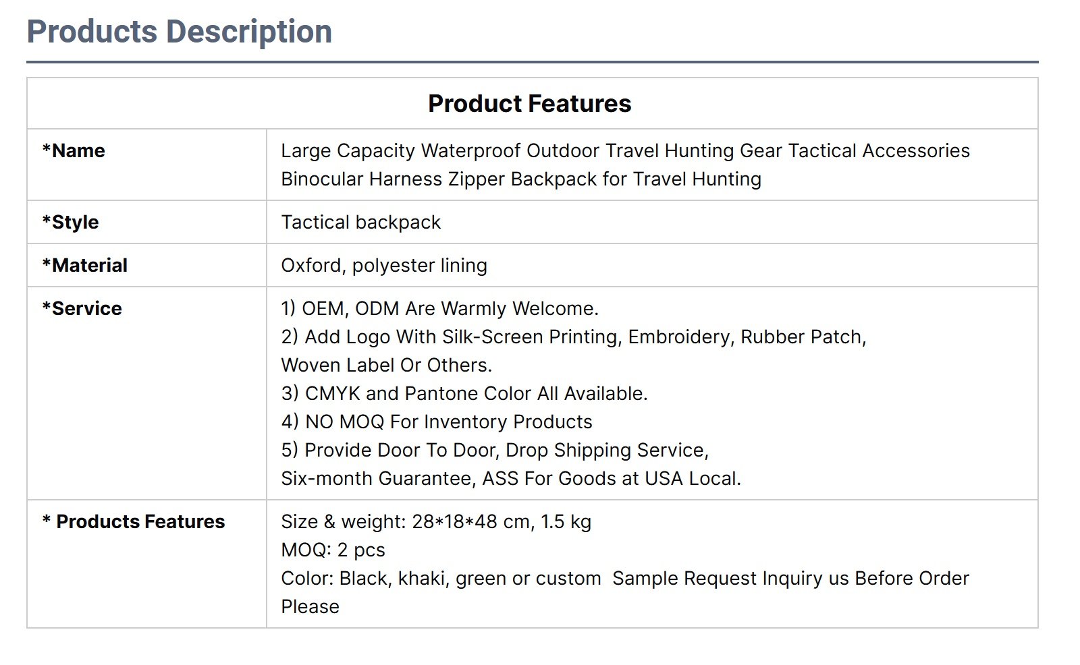Click the MOQ: 2 pcs line
The height and width of the screenshot is (665, 1080).
point(333,550)
